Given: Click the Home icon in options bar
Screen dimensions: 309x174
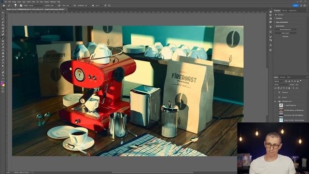Looking at the screenshot, I should [x=4, y=5].
